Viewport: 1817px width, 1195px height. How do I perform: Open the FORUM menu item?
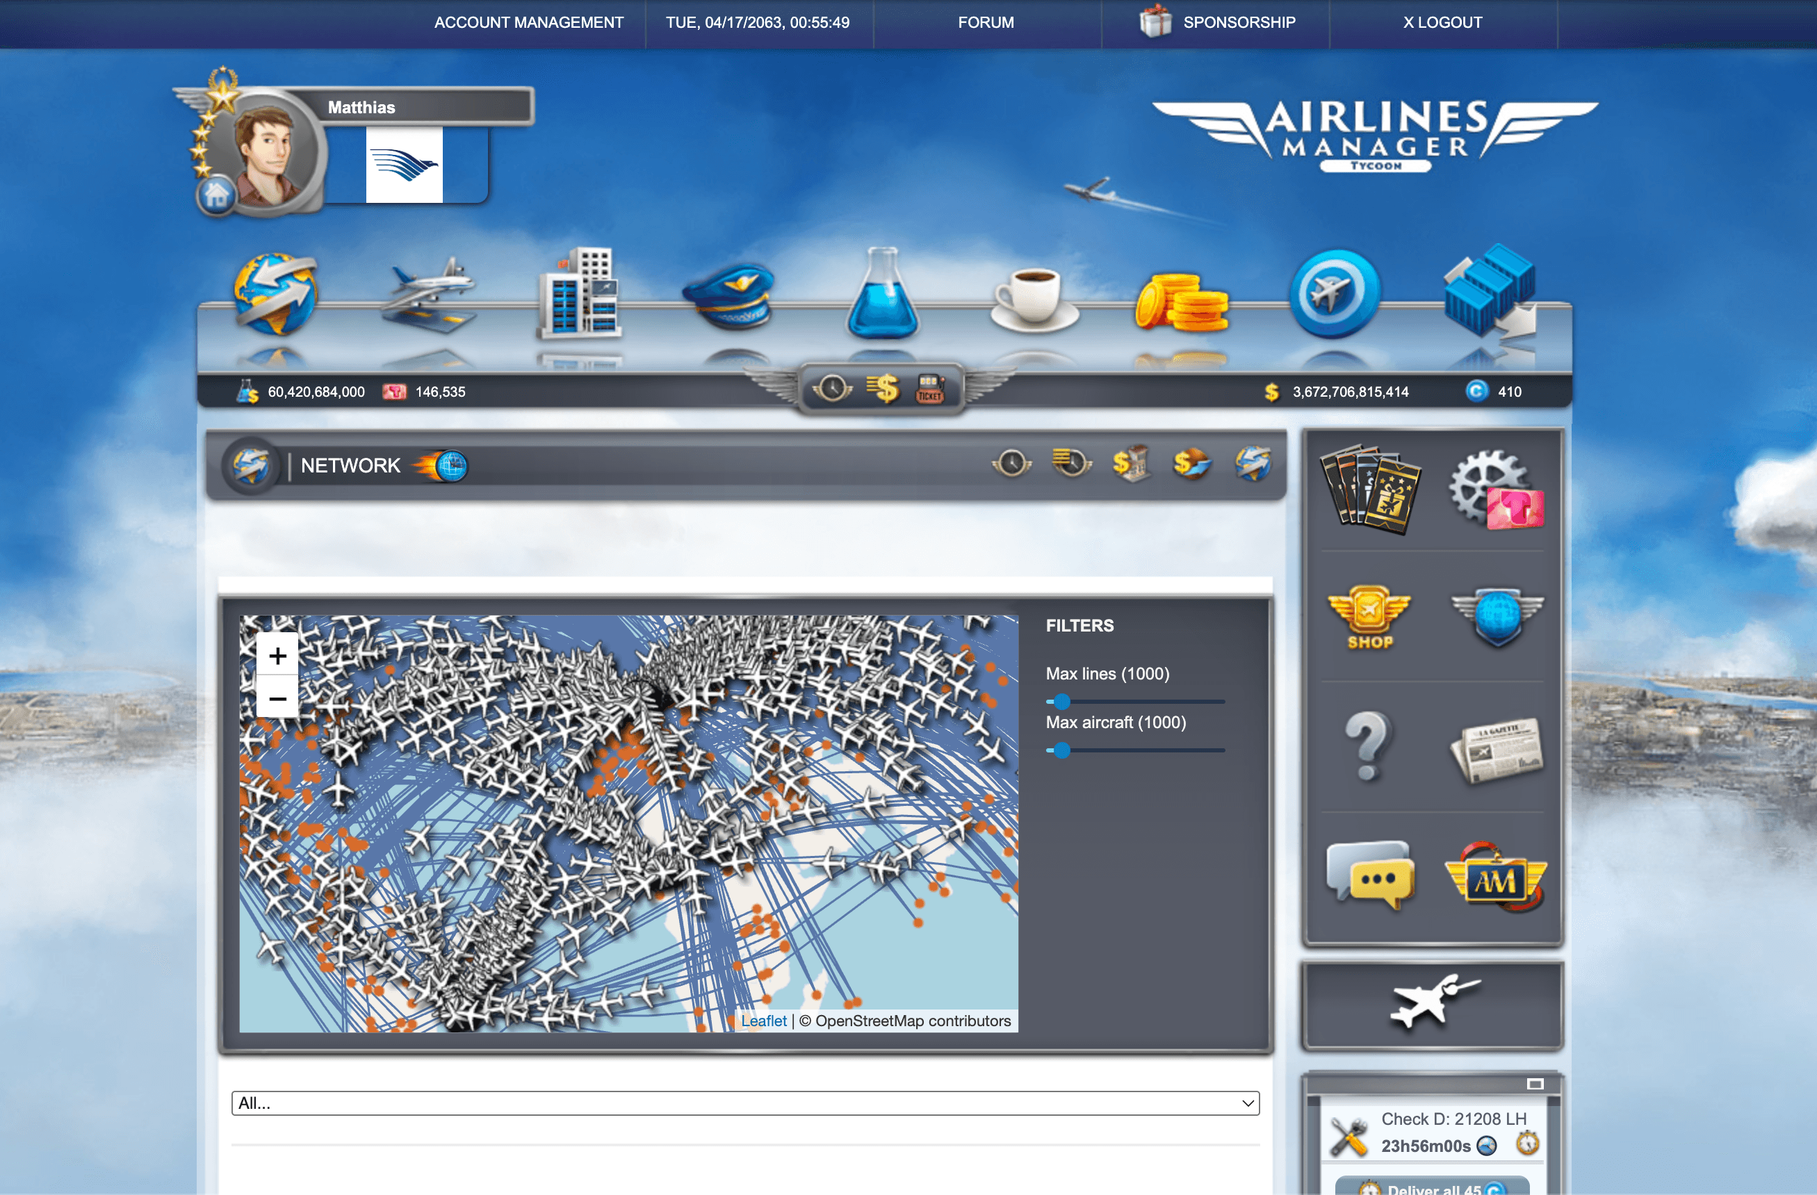click(x=986, y=23)
